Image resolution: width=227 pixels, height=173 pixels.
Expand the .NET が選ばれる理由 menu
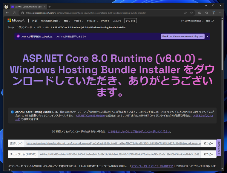[x=50, y=21]
